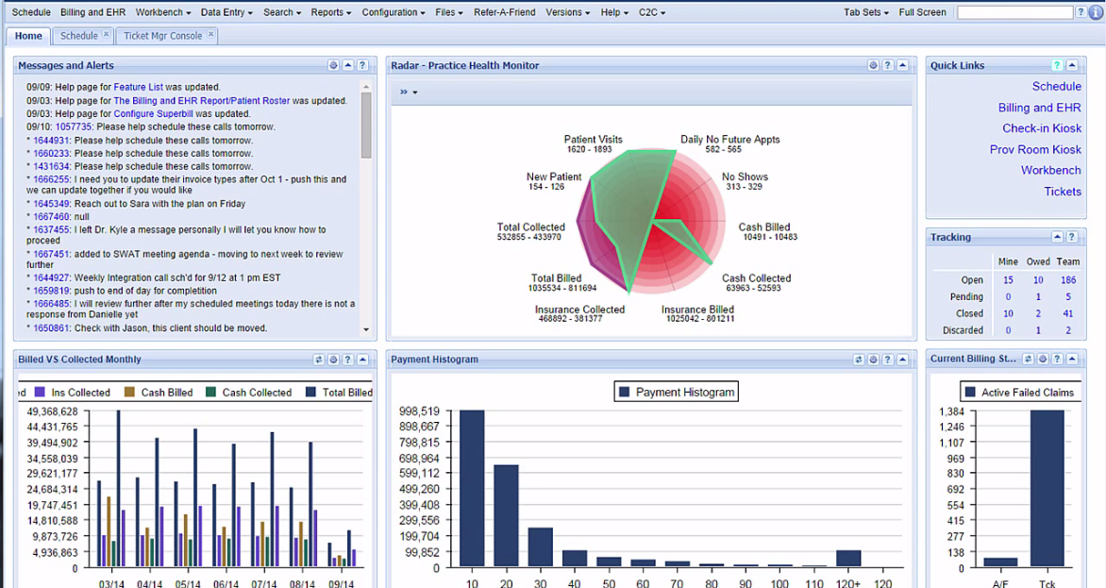Toggle Cash Billed legend swatch
This screenshot has width=1106, height=588.
130,392
